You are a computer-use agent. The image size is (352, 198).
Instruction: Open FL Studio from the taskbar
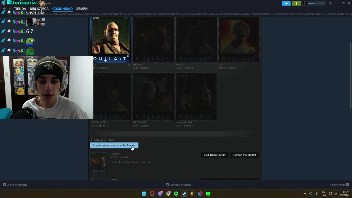tap(192, 194)
